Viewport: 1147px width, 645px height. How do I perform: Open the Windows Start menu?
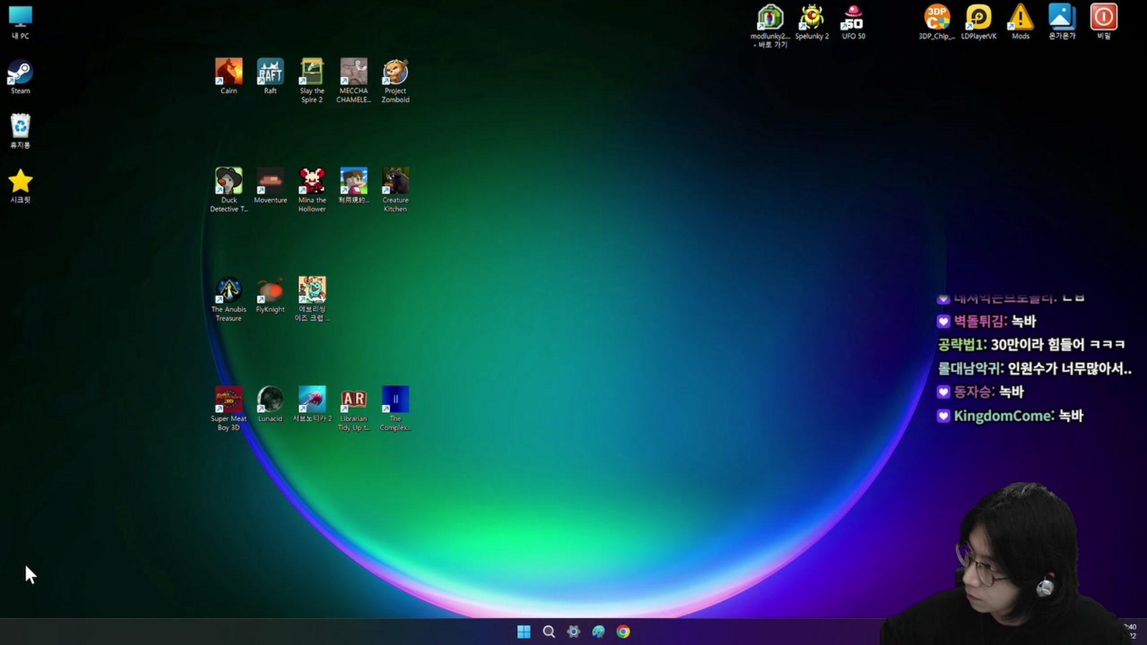point(524,631)
